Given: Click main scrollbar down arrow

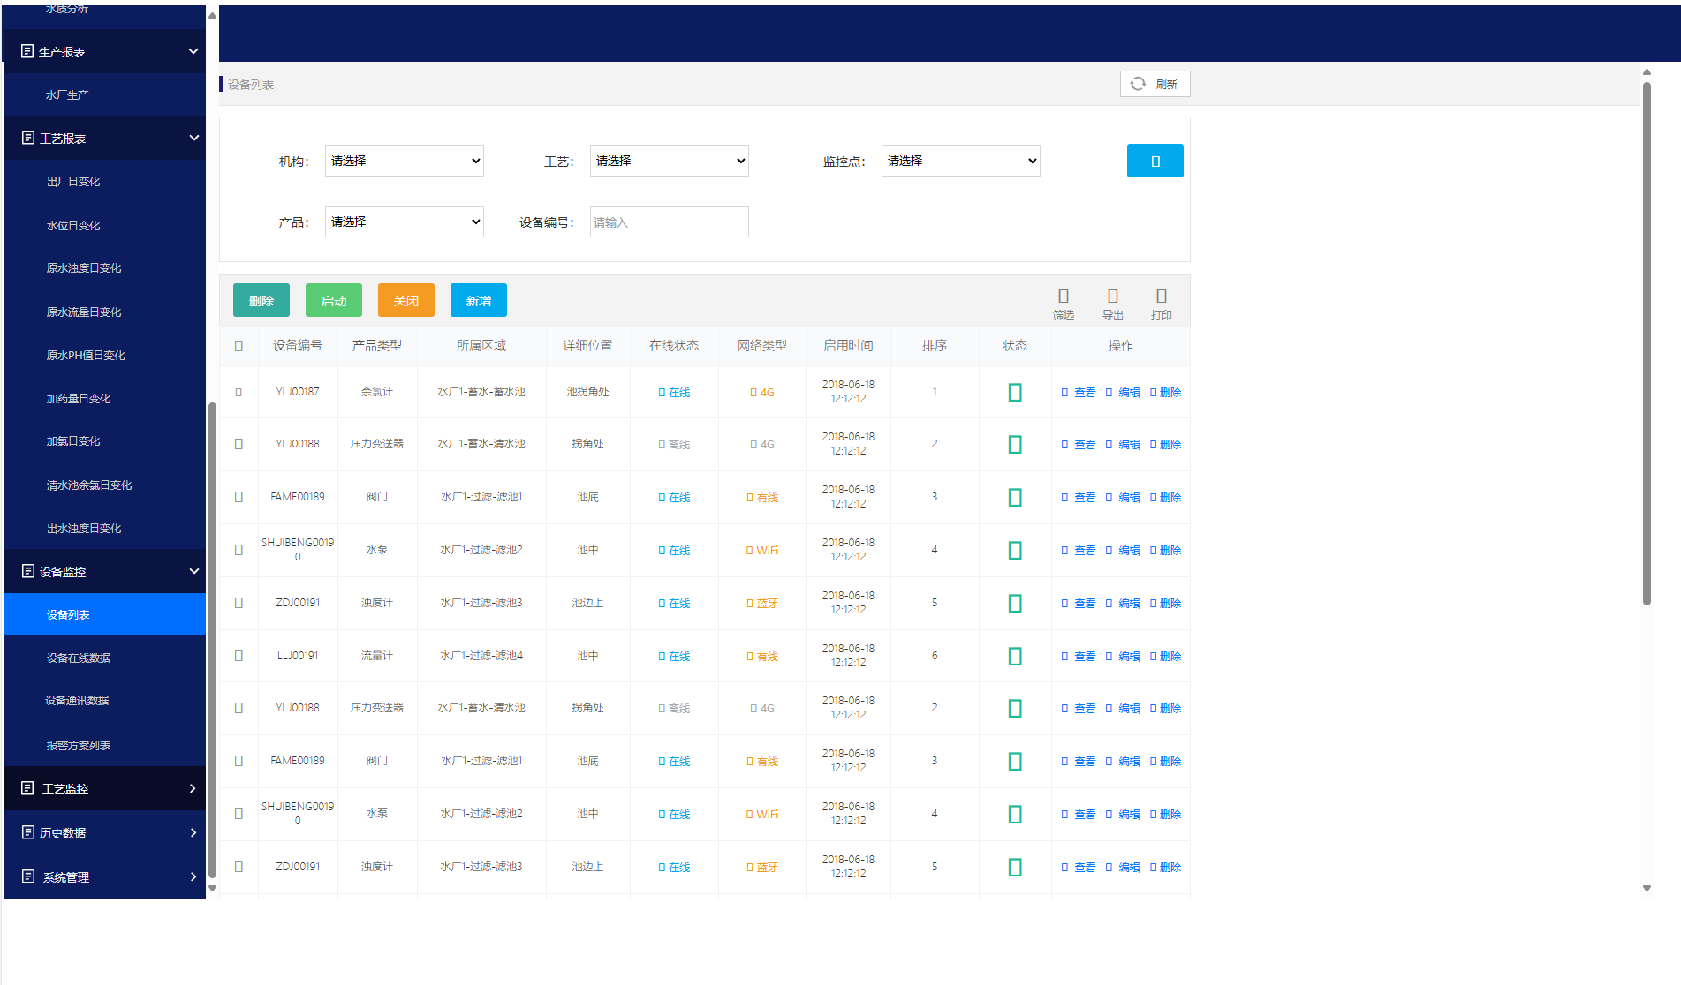Looking at the screenshot, I should coord(1647,889).
